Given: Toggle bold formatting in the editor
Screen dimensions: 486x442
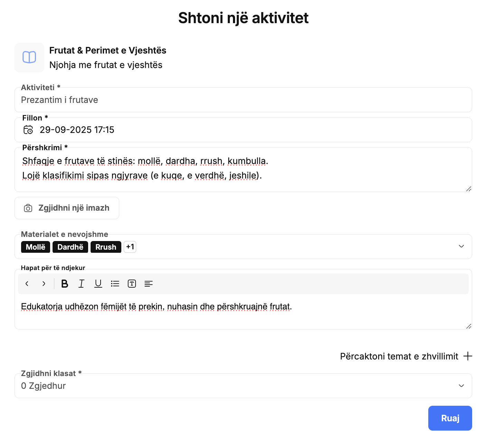Looking at the screenshot, I should [x=65, y=284].
